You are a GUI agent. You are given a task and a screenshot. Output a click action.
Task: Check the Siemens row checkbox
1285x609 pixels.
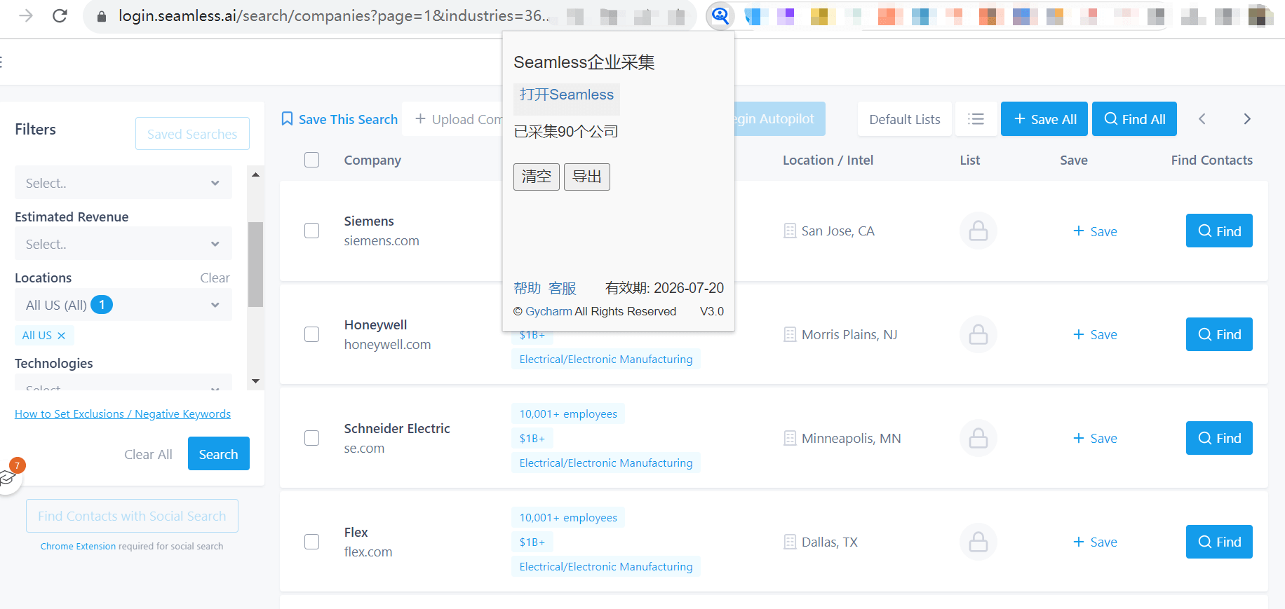(312, 231)
